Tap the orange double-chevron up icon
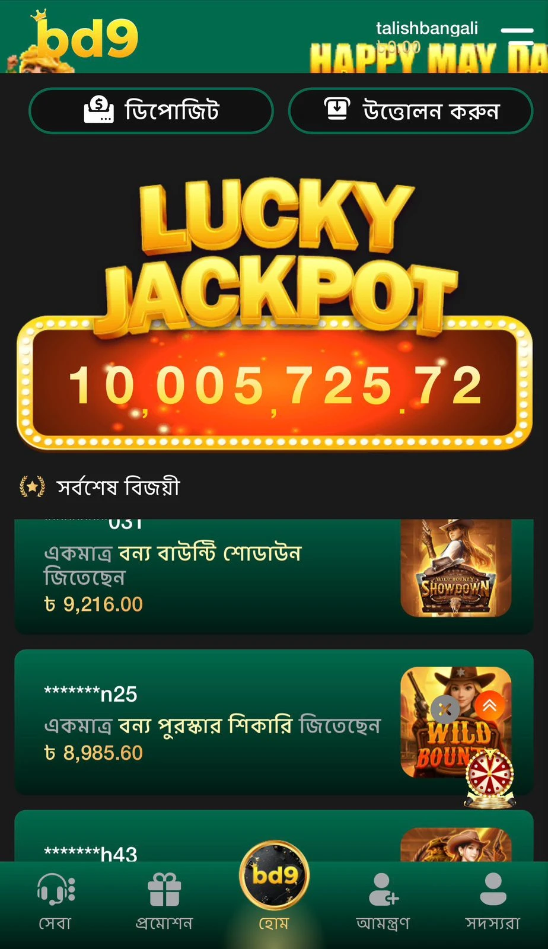The image size is (548, 949). [489, 705]
